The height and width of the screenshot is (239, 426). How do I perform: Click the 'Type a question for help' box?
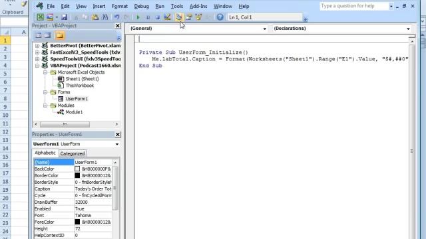pos(354,6)
